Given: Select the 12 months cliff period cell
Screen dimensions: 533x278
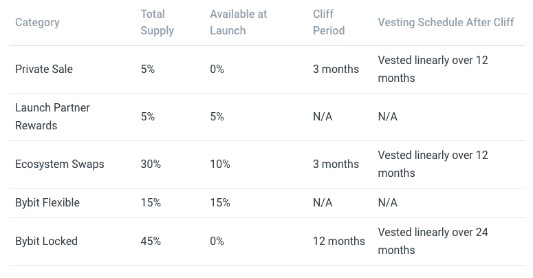Looking at the screenshot, I should (x=338, y=242).
